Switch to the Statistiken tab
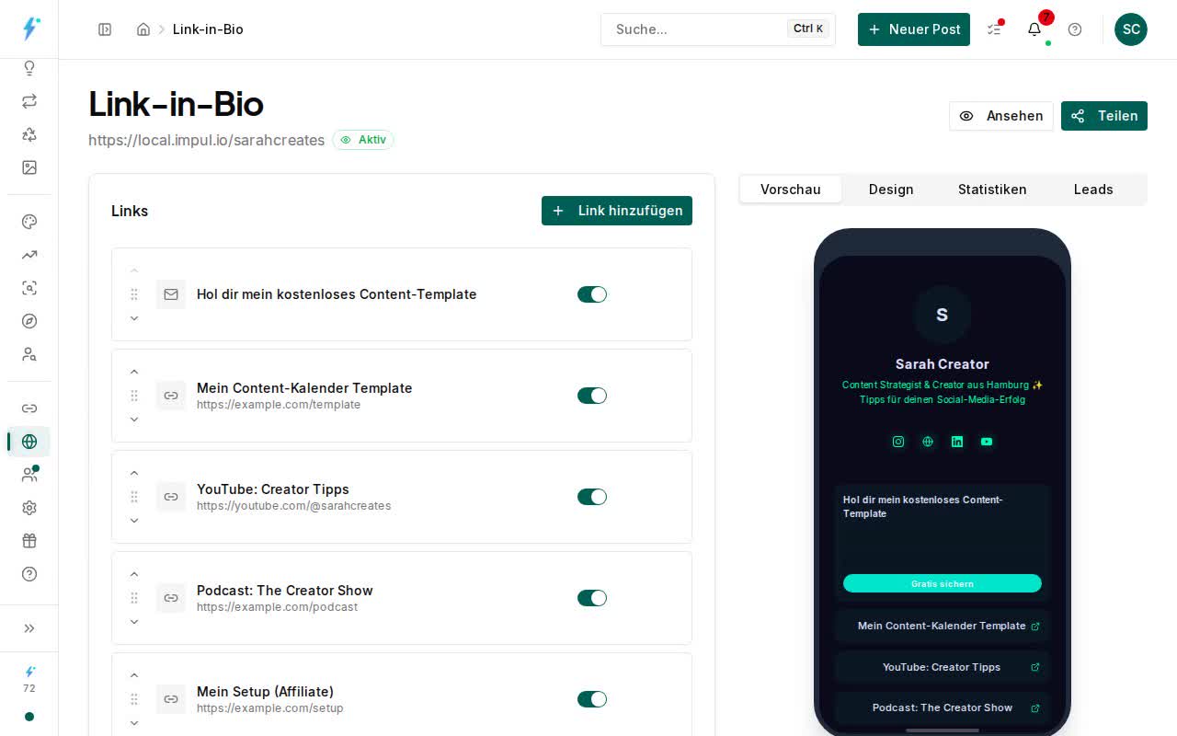 [x=992, y=190]
